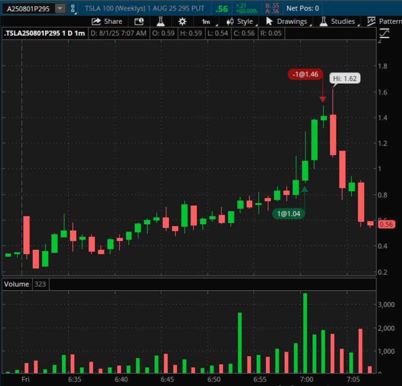Click the range value R: 0.05

point(271,33)
